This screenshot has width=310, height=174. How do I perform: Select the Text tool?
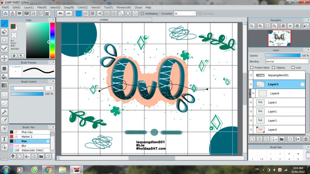[4, 139]
